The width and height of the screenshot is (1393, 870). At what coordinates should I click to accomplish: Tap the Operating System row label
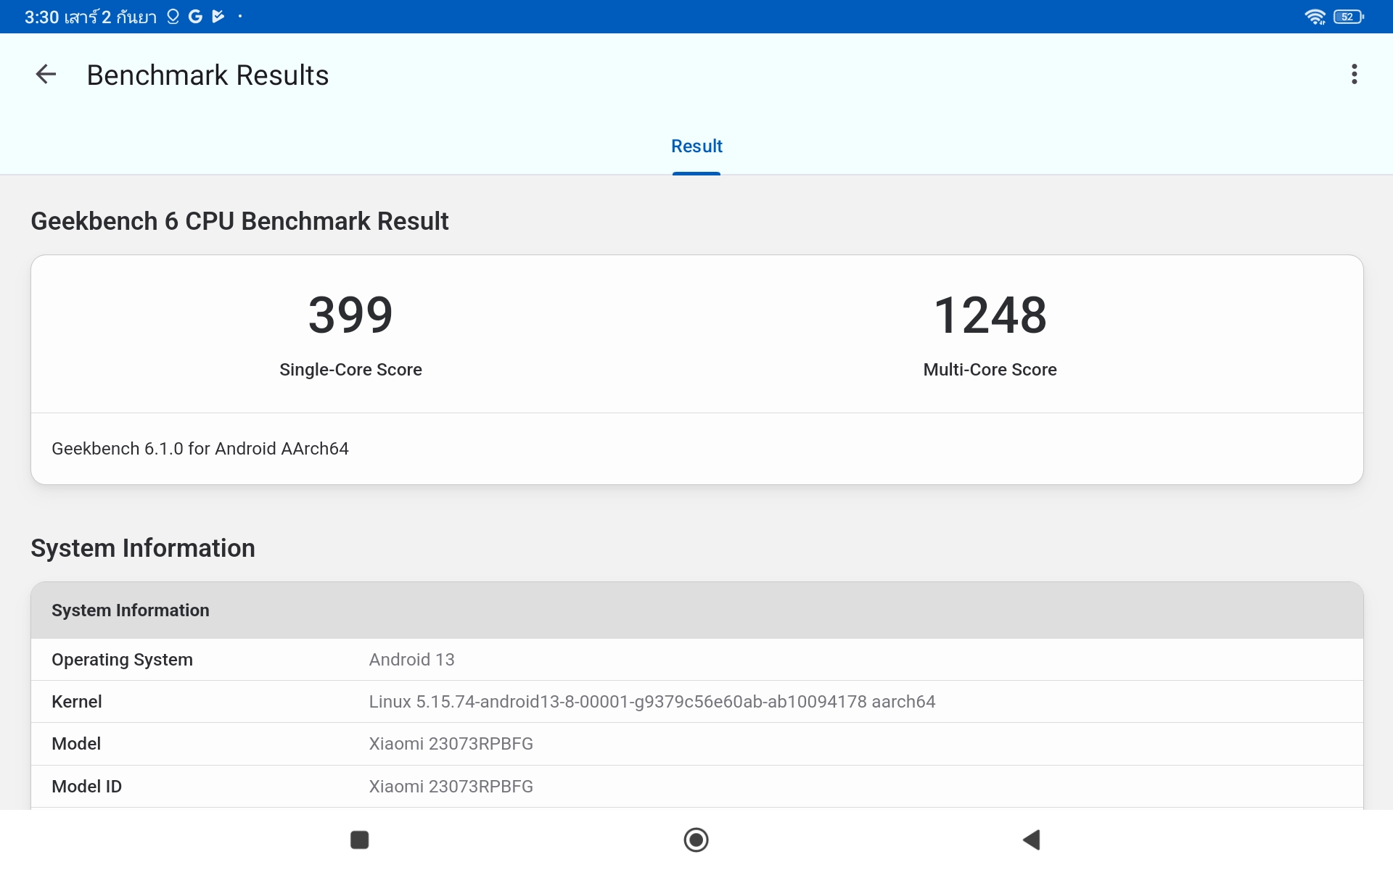coord(122,660)
